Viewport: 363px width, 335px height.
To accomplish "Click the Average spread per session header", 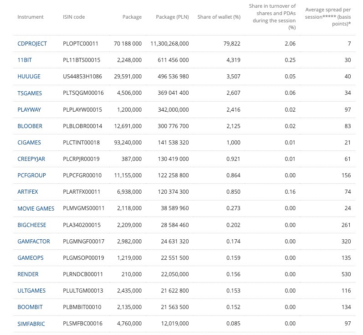I will [x=328, y=17].
